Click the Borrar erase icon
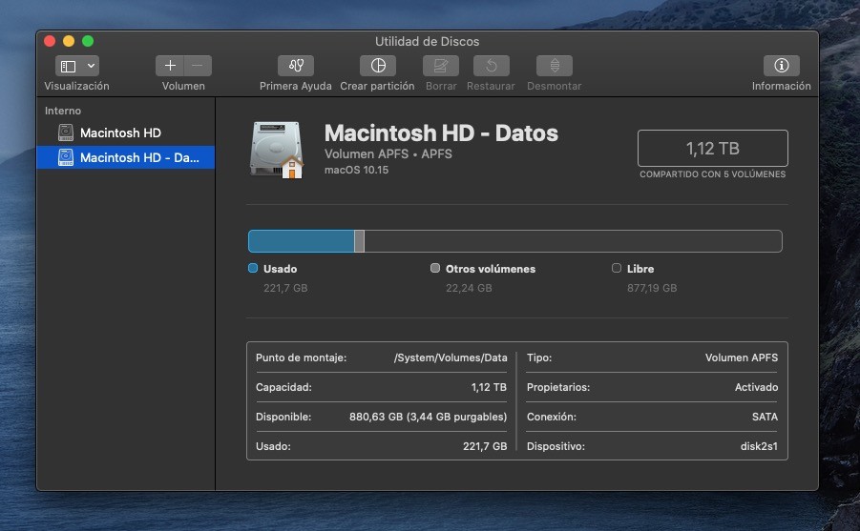Image resolution: width=860 pixels, height=531 pixels. (x=441, y=66)
